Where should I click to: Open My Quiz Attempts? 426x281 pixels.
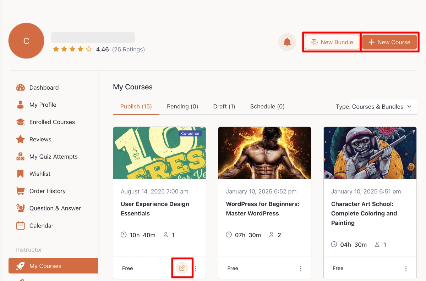point(53,156)
